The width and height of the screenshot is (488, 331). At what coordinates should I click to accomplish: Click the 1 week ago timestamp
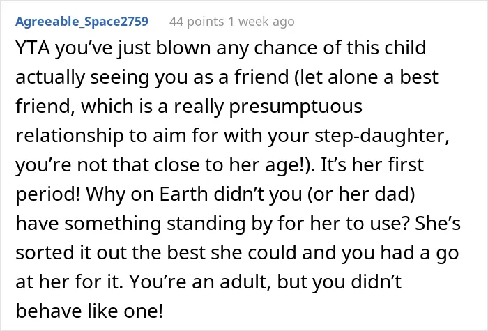pyautogui.click(x=261, y=22)
